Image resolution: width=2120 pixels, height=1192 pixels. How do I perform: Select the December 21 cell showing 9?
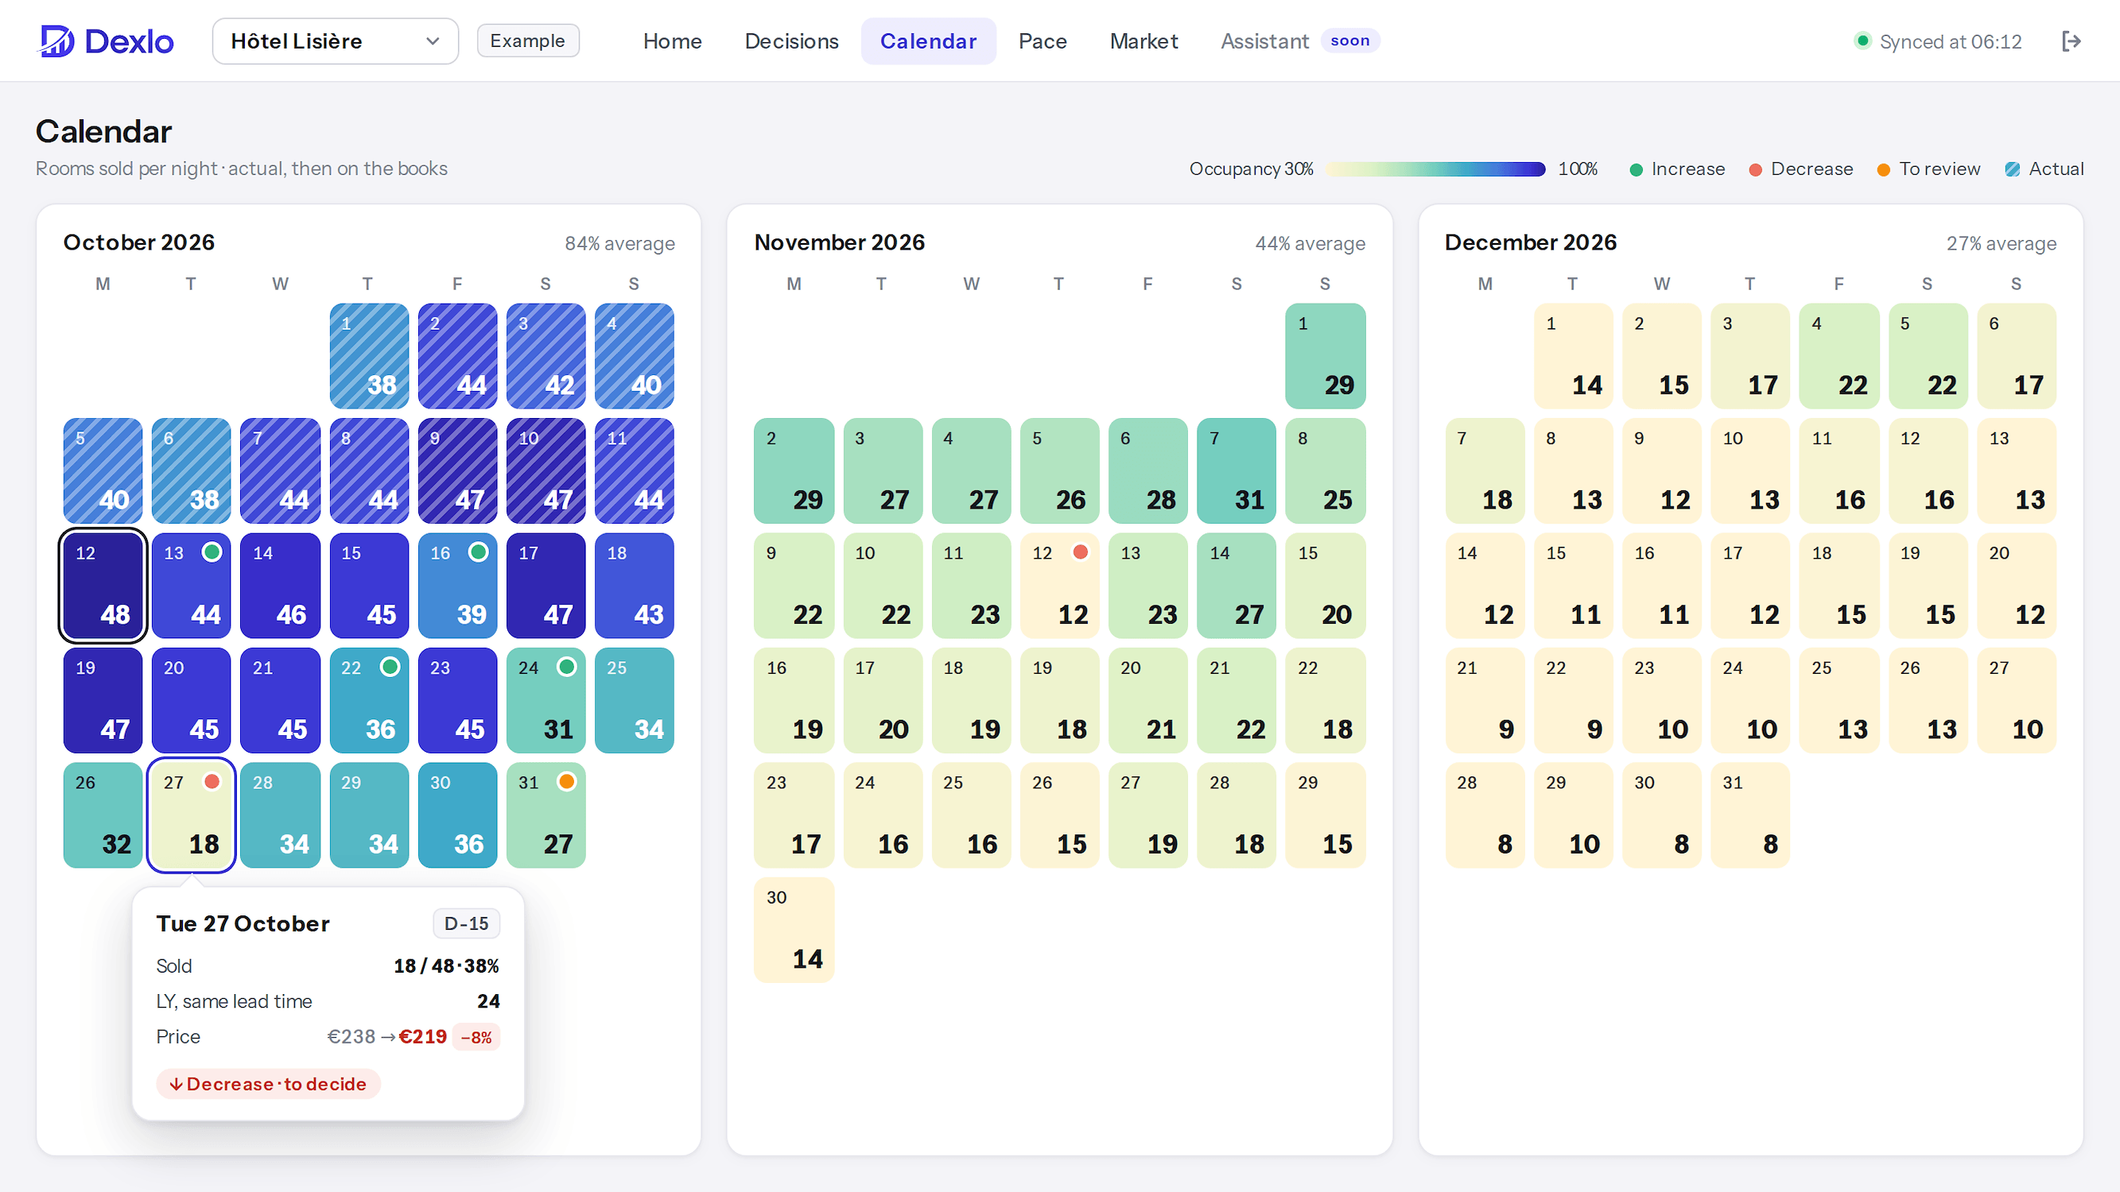coord(1485,700)
